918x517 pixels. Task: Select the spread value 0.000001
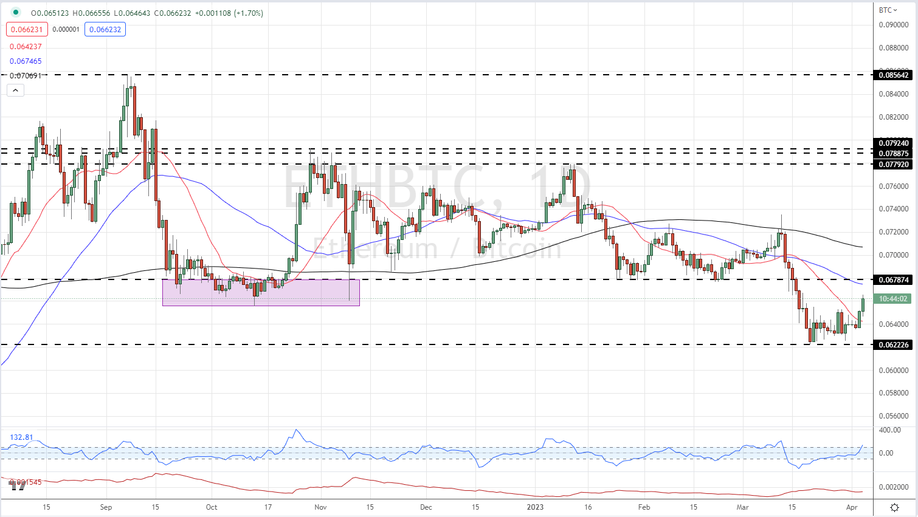click(x=66, y=29)
